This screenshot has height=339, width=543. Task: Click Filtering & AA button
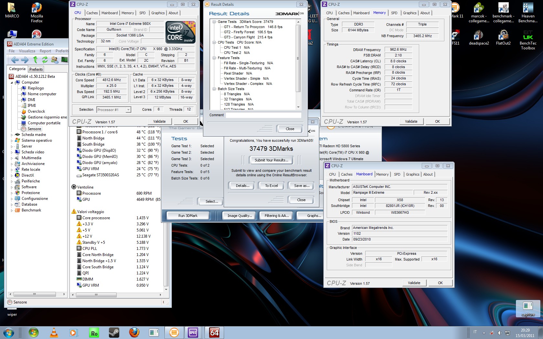click(276, 216)
